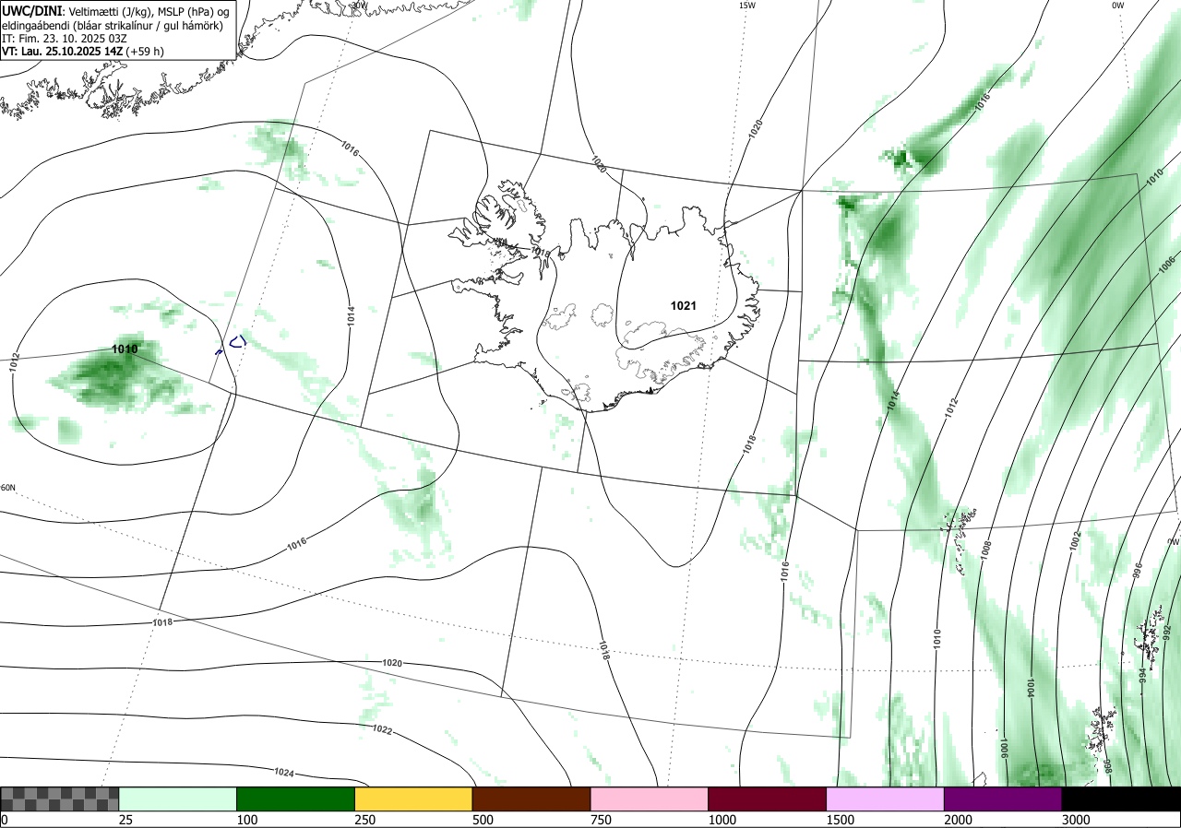Click the 1004 isobar label

coord(1030,688)
